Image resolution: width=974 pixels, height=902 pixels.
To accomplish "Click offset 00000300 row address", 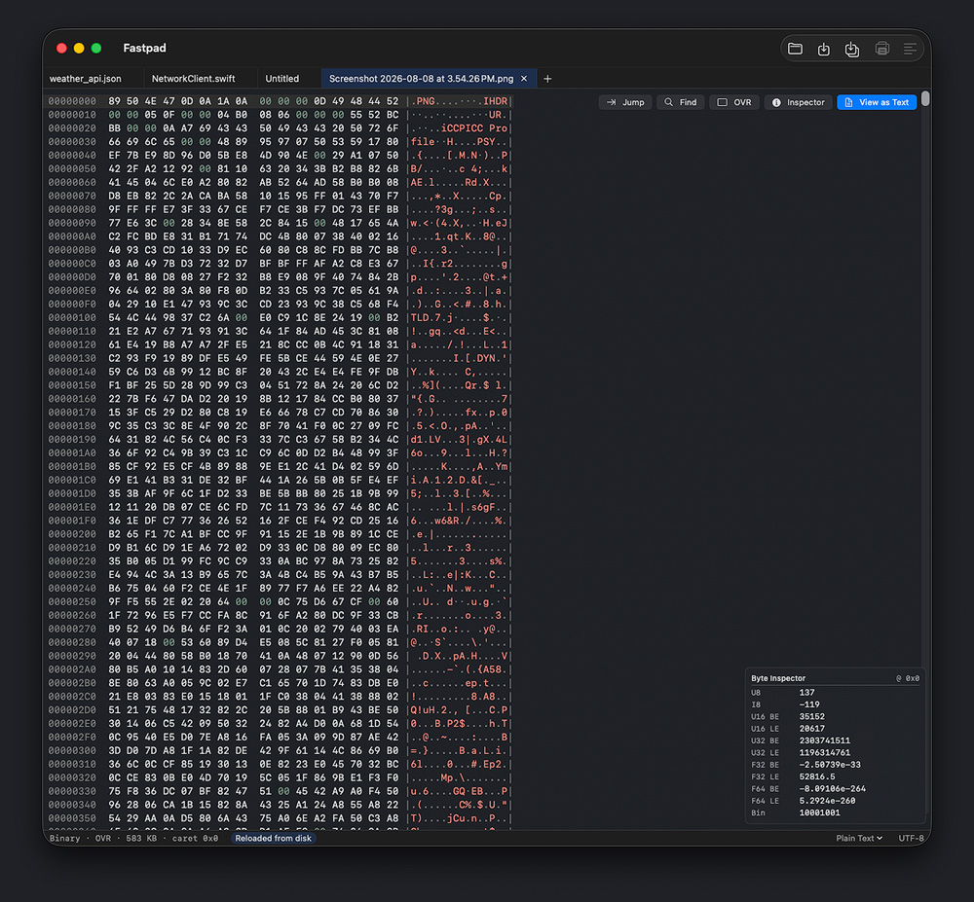I will (x=72, y=750).
